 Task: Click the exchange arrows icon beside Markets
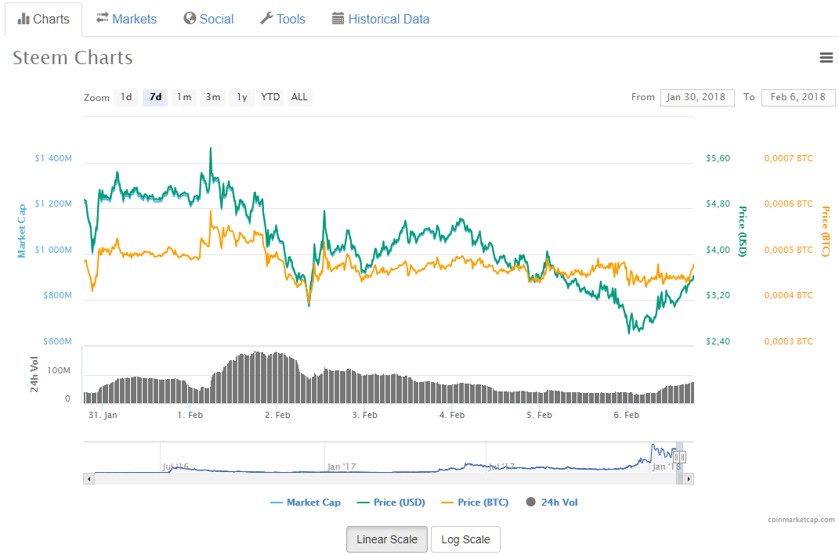point(102,18)
